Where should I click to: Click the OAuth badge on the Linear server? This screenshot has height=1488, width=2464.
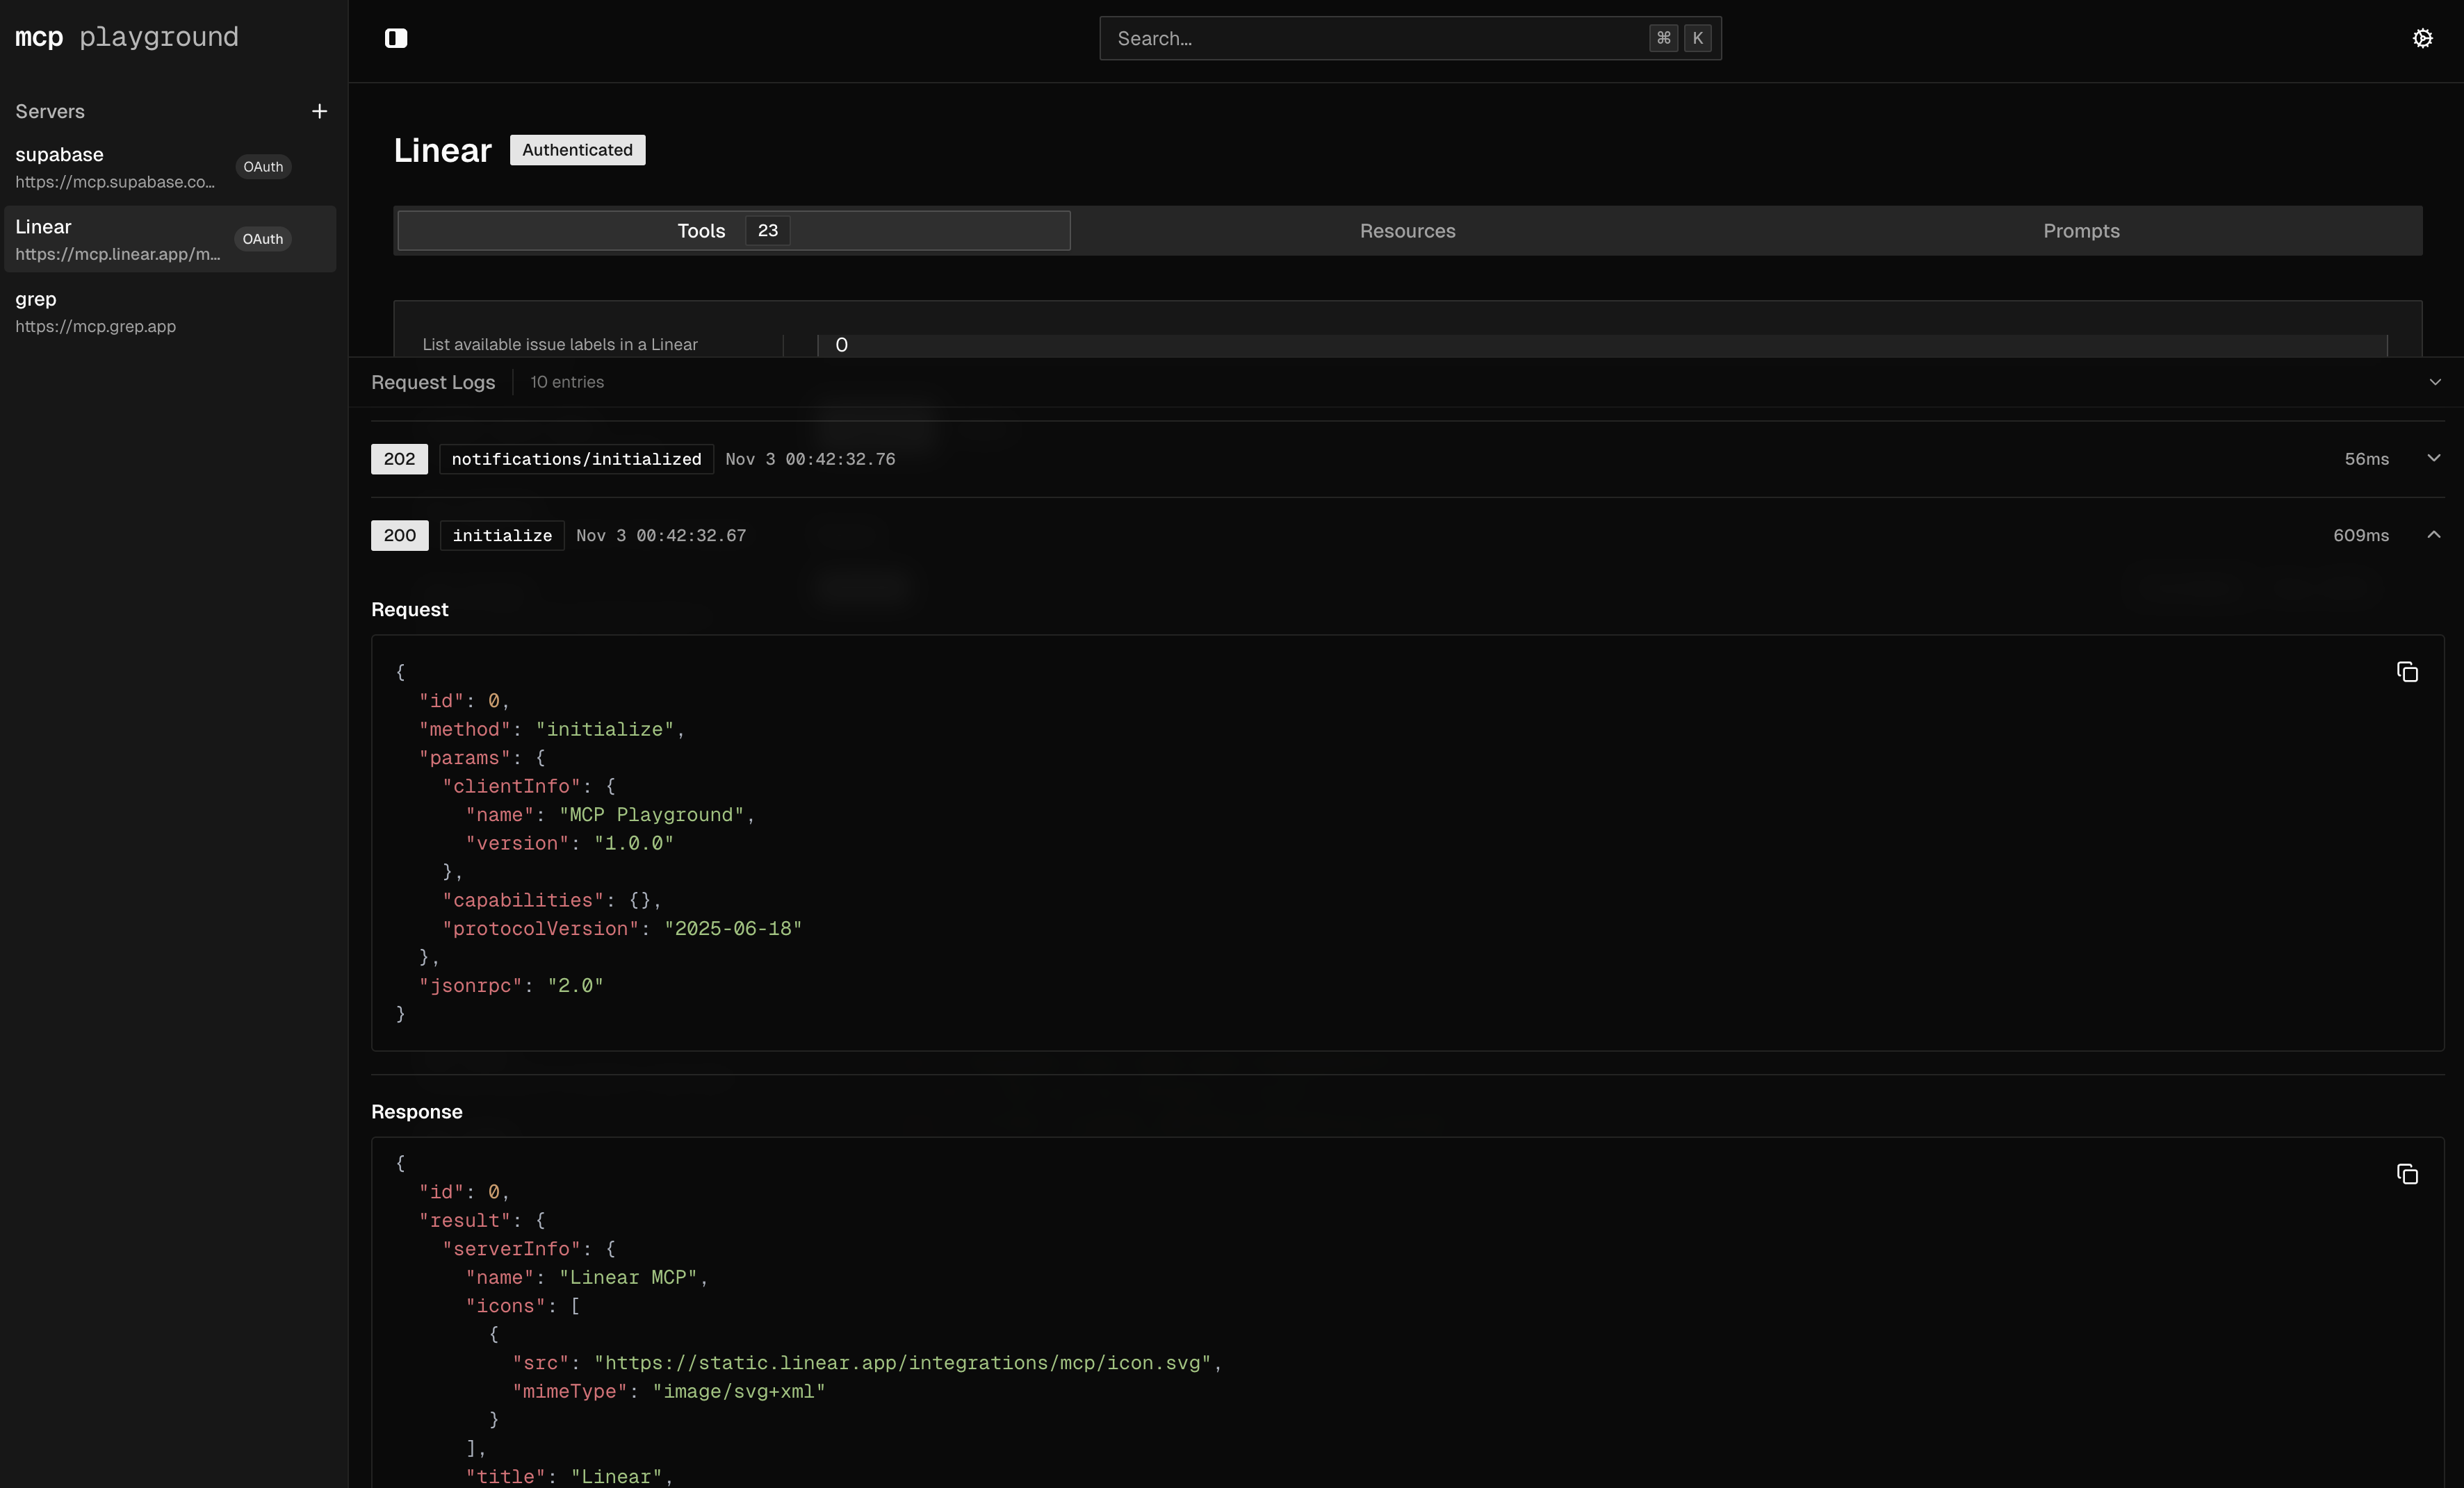(x=262, y=239)
